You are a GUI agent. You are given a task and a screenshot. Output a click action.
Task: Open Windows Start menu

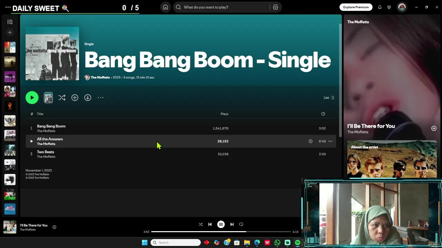145,242
